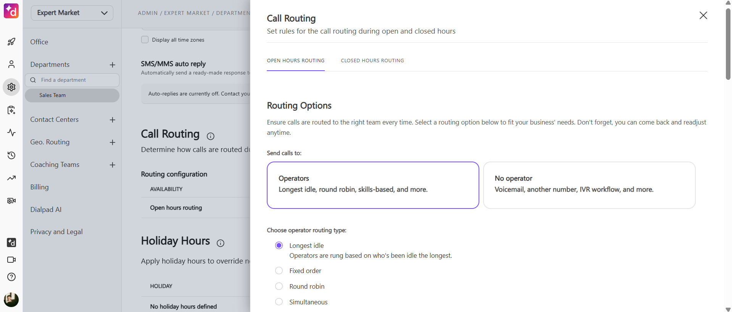Open the history clock icon in sidebar
732x312 pixels.
point(11,155)
